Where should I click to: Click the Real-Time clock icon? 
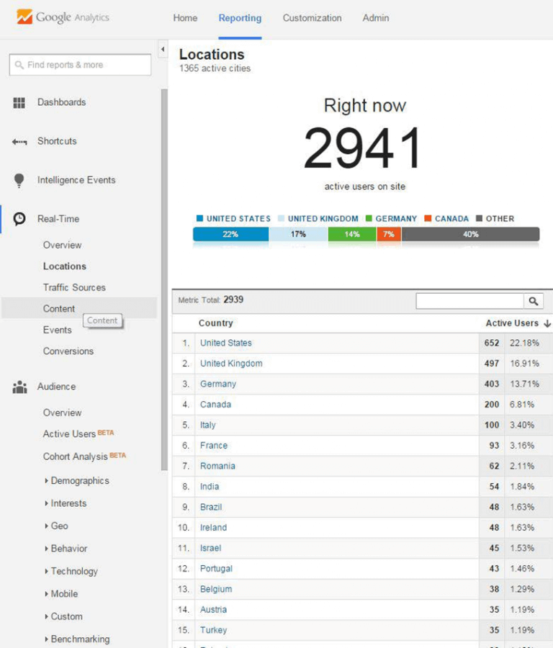pyautogui.click(x=19, y=219)
